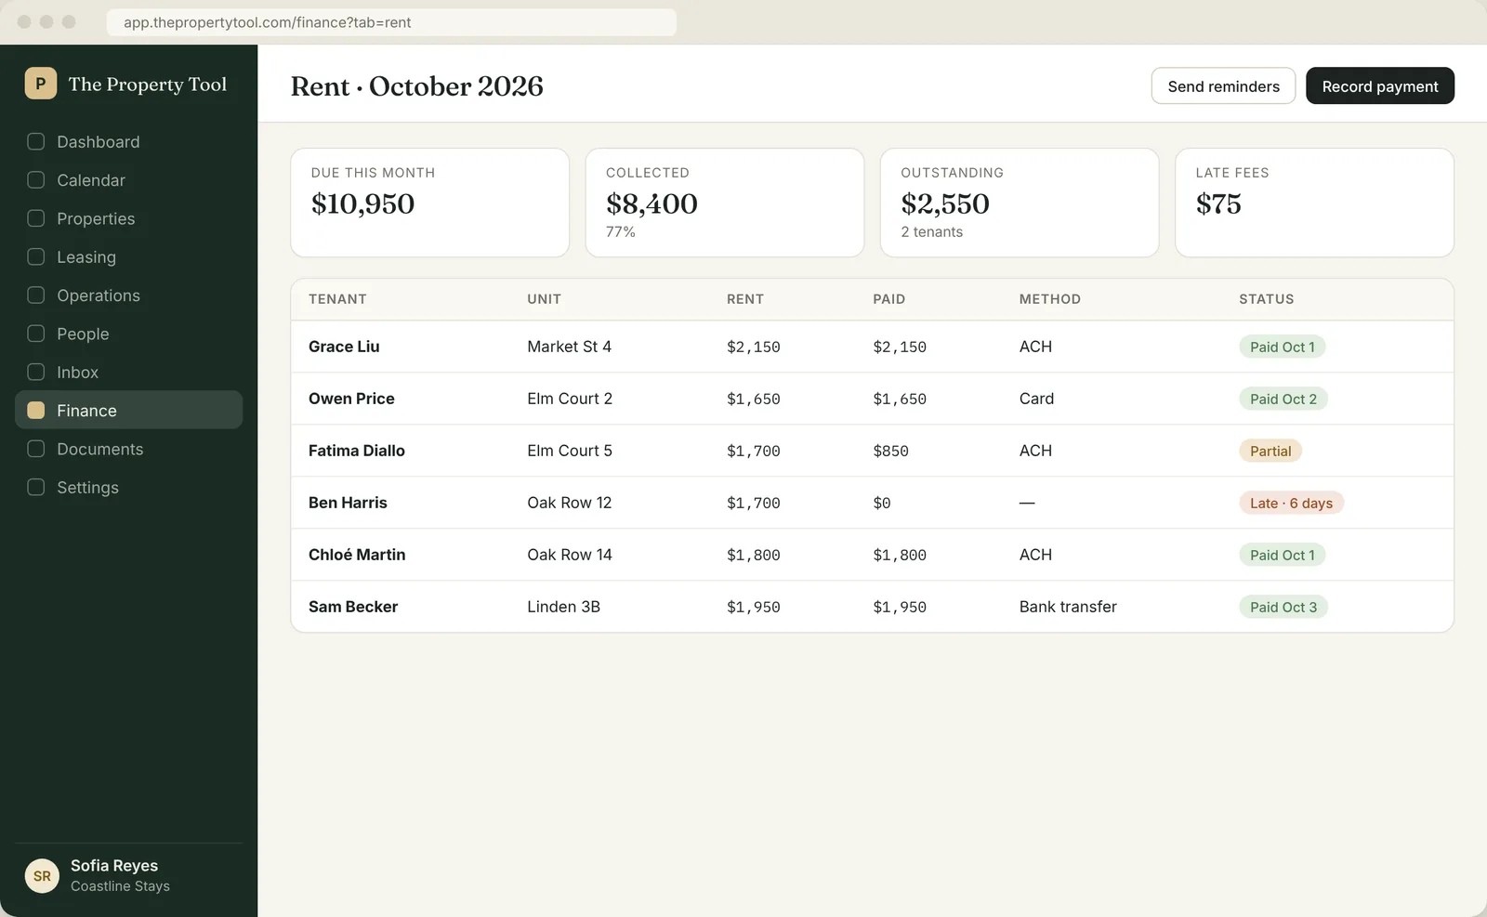This screenshot has height=917, width=1487.
Task: Click the P logo icon
Action: (41, 84)
